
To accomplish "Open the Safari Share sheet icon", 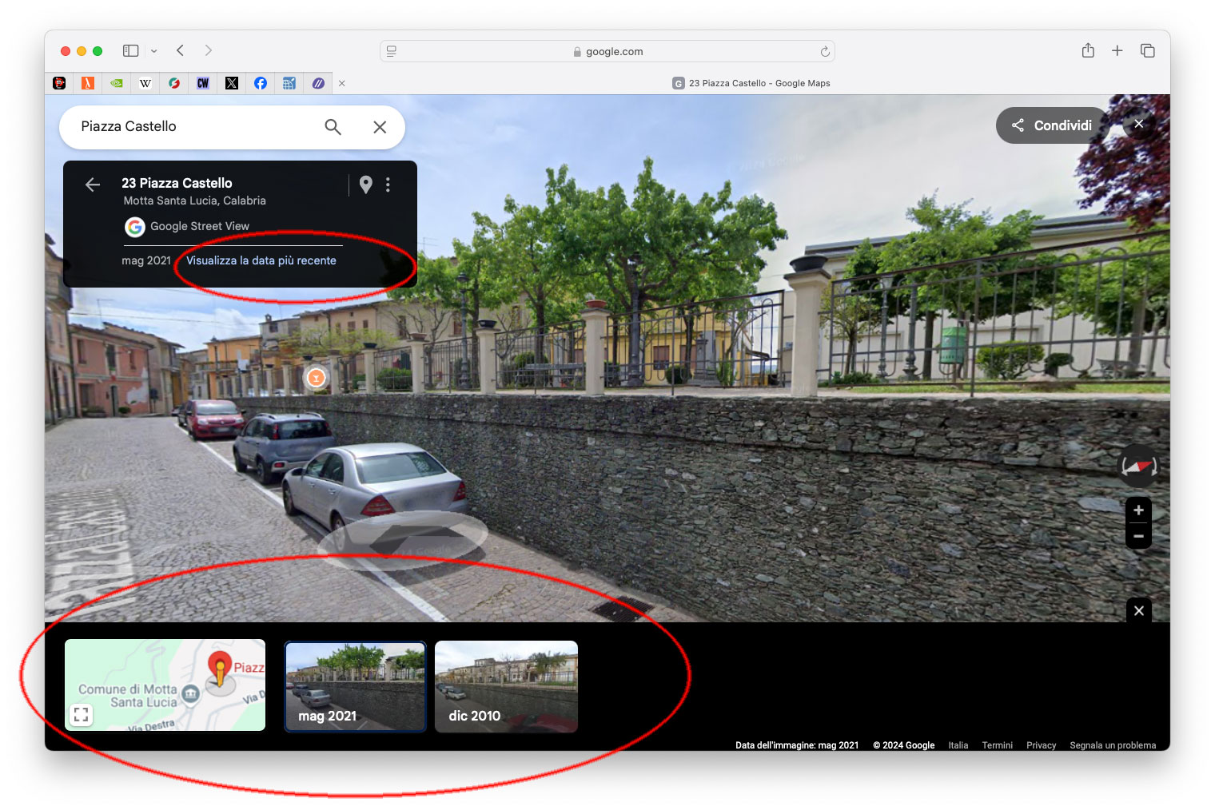I will [x=1088, y=50].
